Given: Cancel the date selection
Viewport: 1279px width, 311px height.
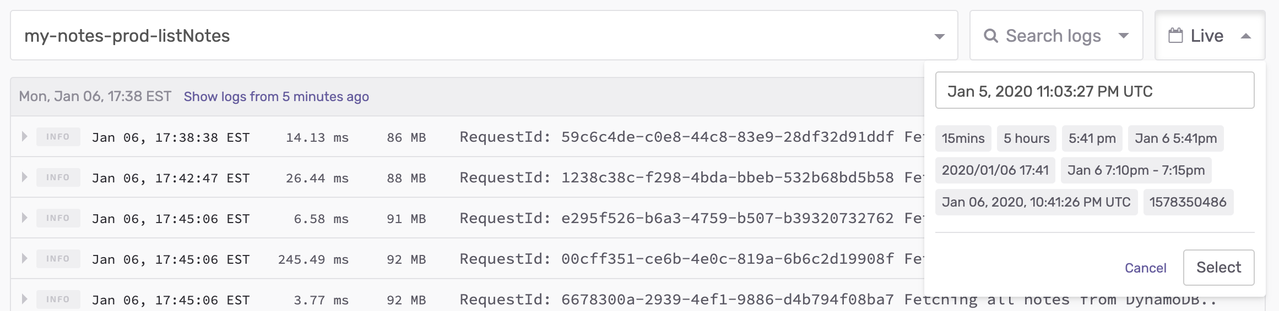Looking at the screenshot, I should (x=1145, y=268).
